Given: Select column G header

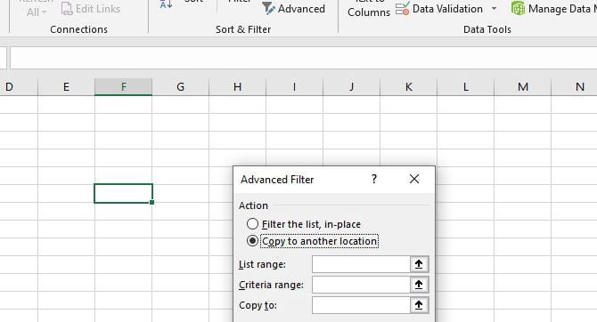Looking at the screenshot, I should tap(181, 87).
